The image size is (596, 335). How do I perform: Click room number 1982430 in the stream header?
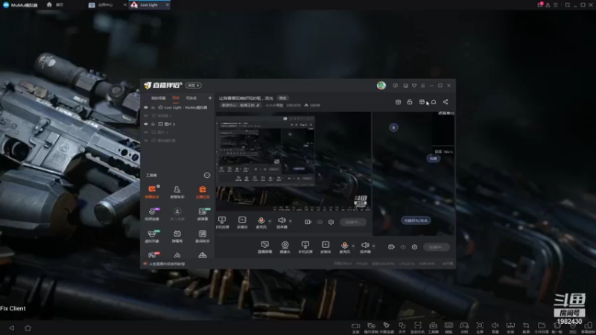coord(293,105)
